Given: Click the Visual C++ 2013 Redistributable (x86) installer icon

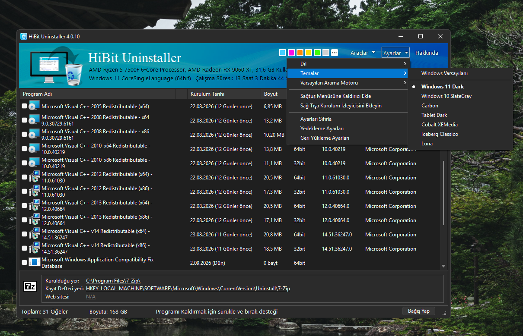Looking at the screenshot, I should (34, 220).
